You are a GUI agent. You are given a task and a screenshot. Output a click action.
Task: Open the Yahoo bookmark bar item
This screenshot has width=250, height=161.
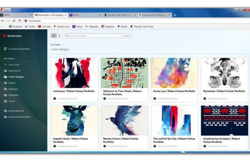[77, 26]
